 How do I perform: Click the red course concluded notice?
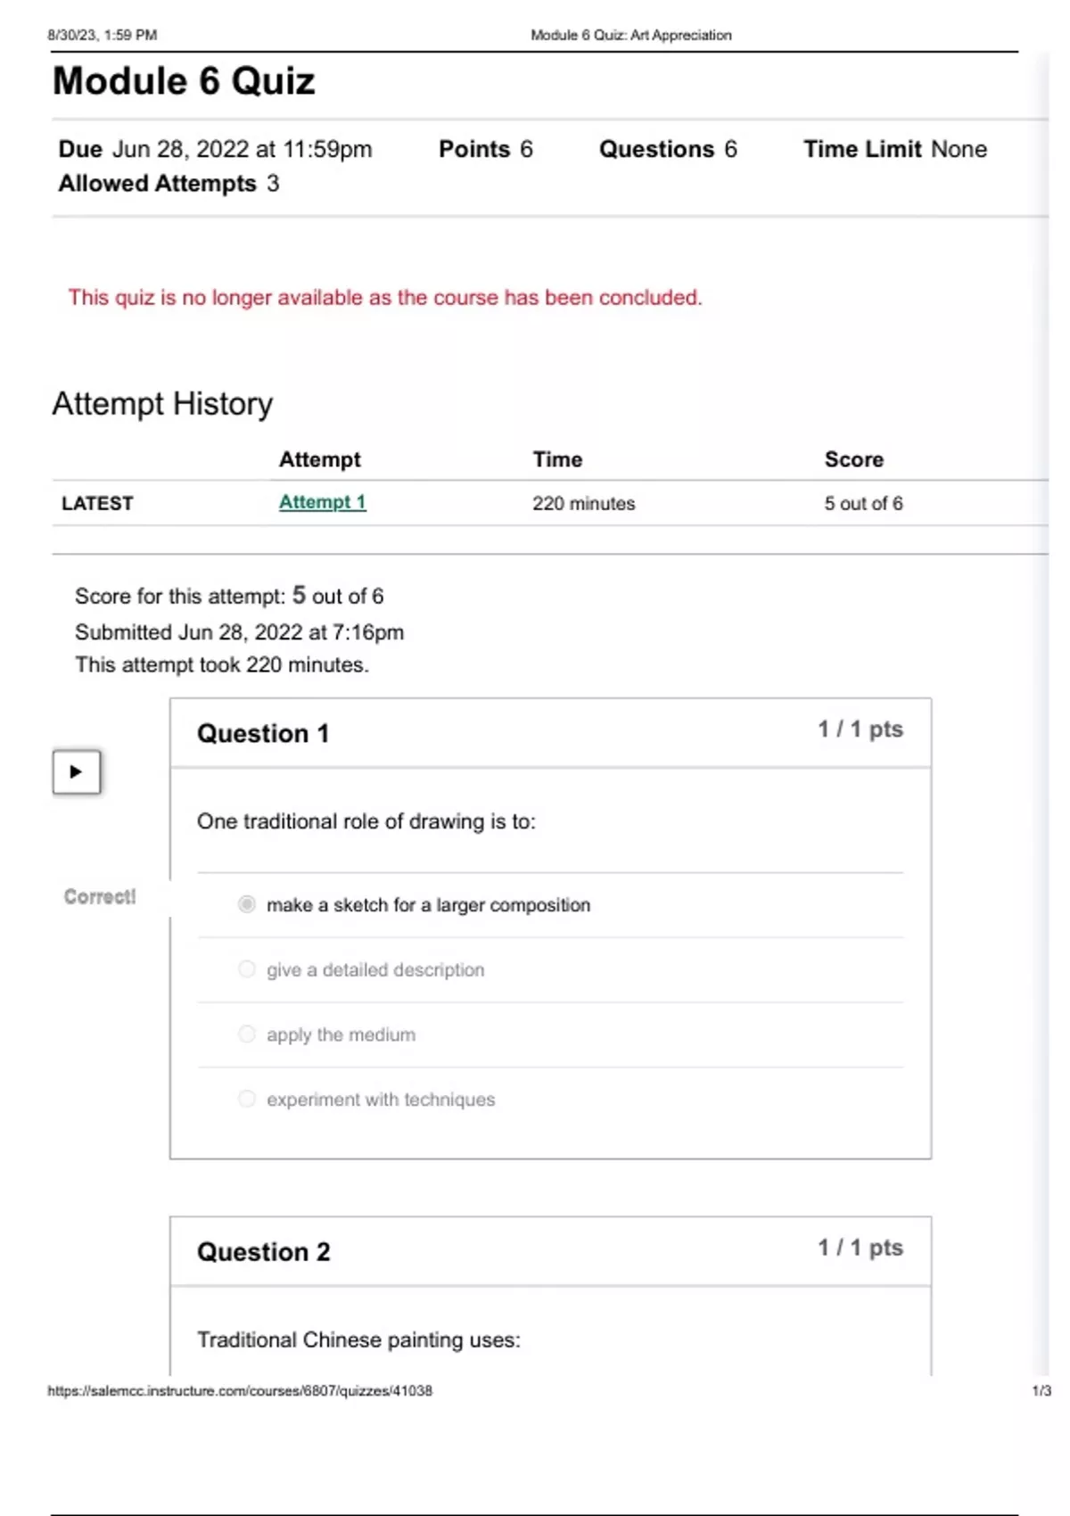click(x=385, y=297)
